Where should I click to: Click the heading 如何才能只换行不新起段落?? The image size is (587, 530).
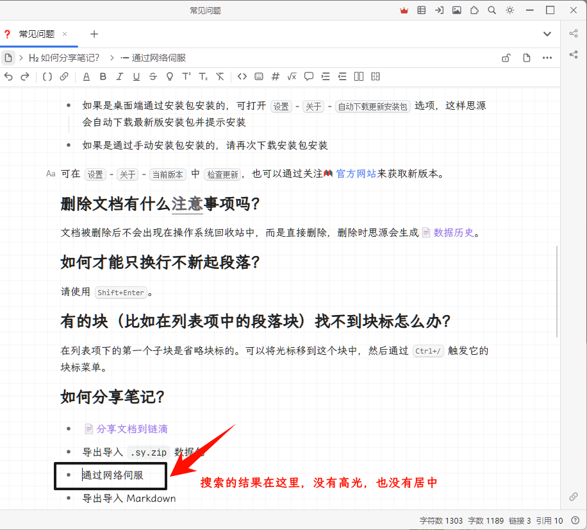(160, 262)
